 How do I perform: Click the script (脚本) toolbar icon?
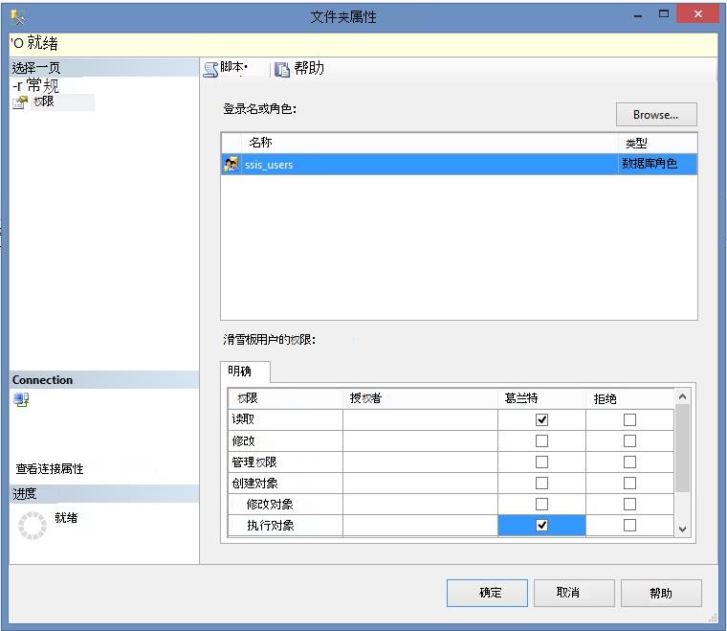pyautogui.click(x=210, y=70)
